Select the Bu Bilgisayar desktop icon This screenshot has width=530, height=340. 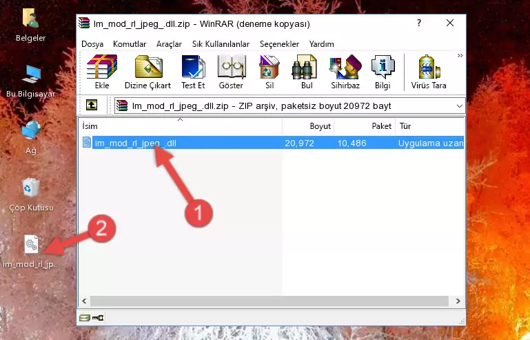[x=31, y=81]
